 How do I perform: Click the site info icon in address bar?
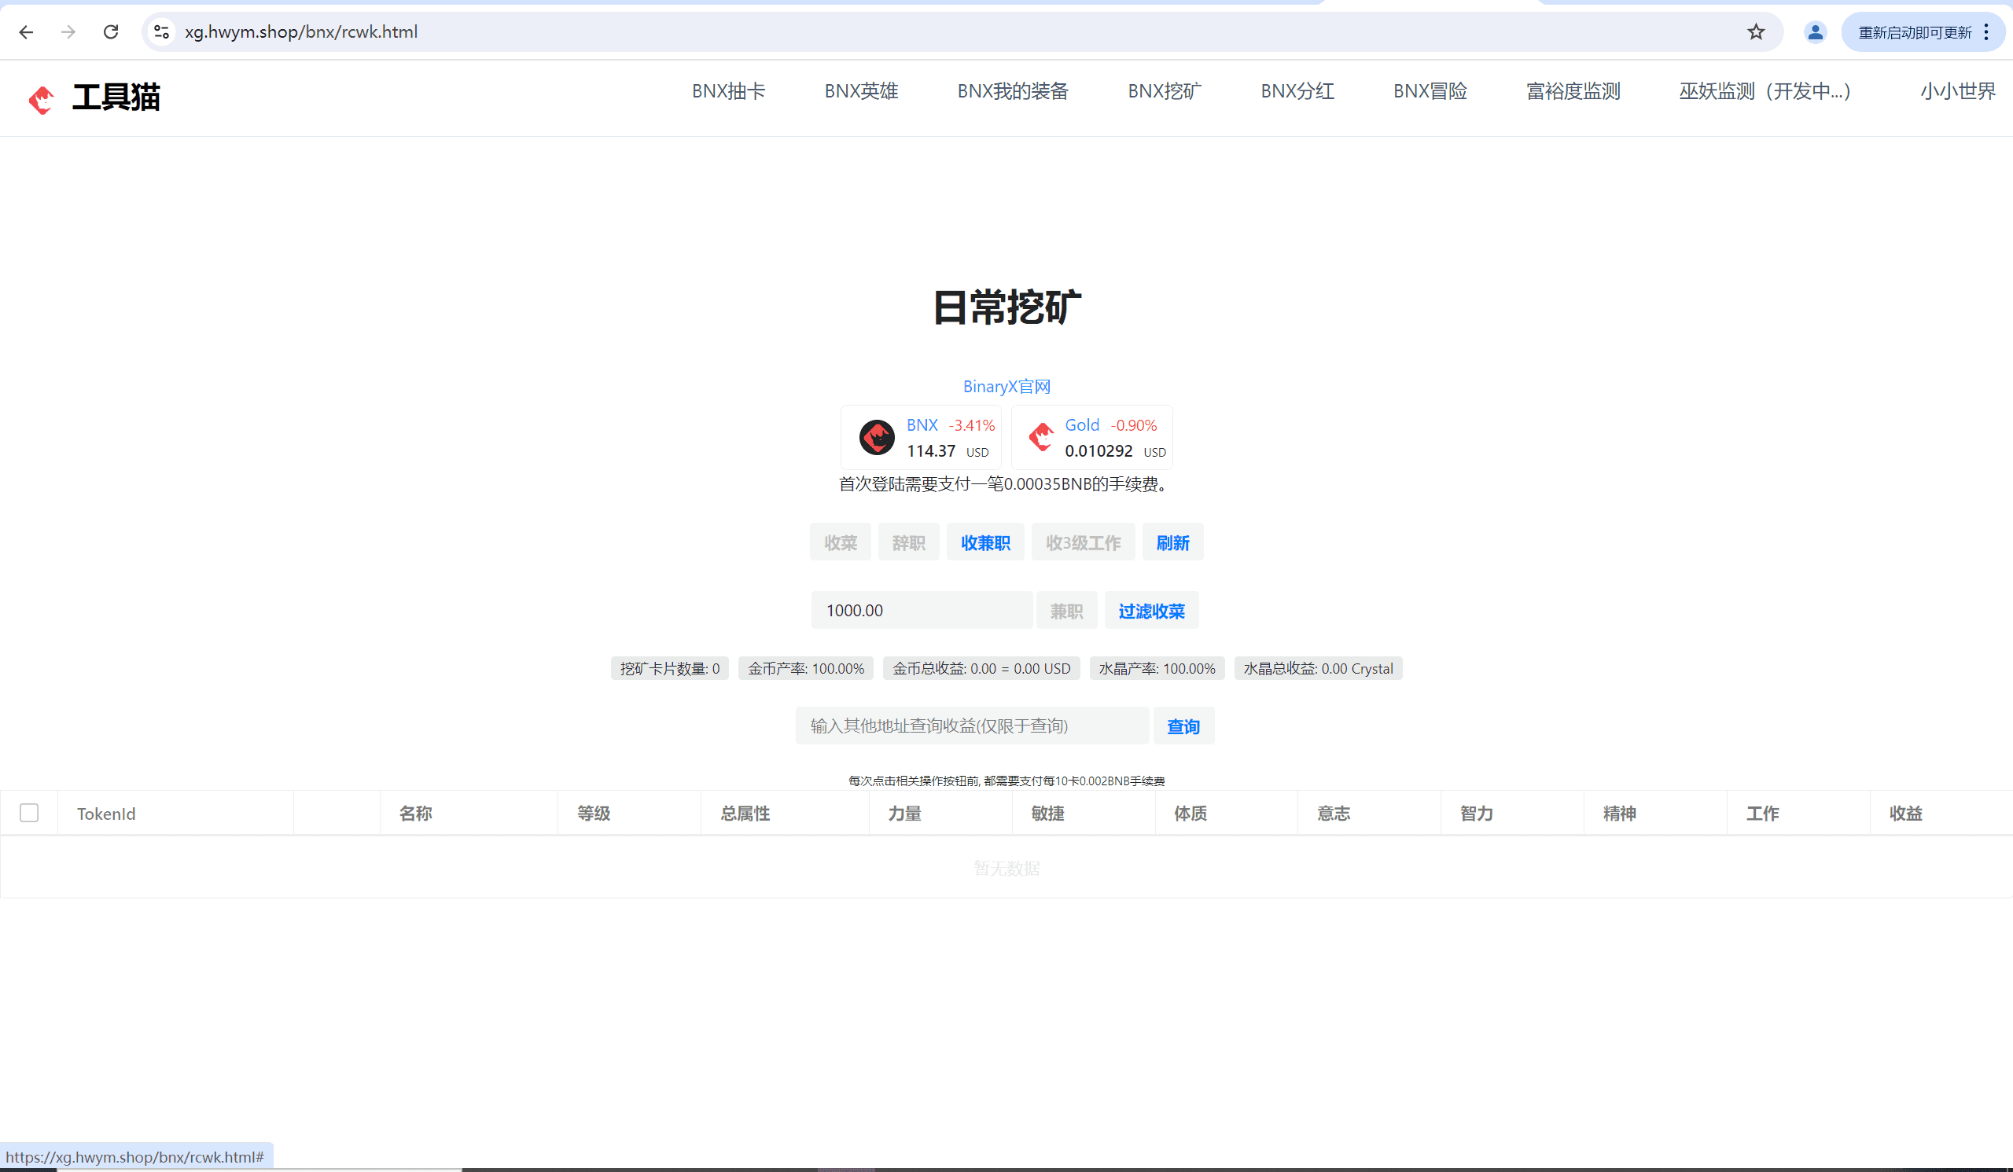pyautogui.click(x=161, y=32)
